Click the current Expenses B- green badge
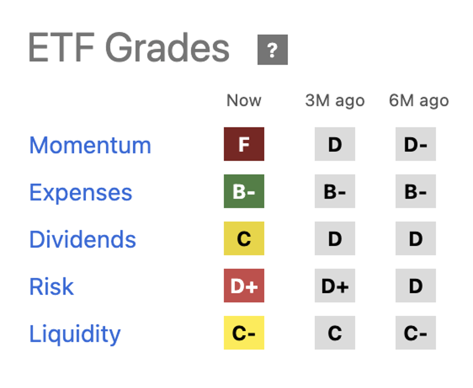The image size is (473, 388). pos(244,191)
